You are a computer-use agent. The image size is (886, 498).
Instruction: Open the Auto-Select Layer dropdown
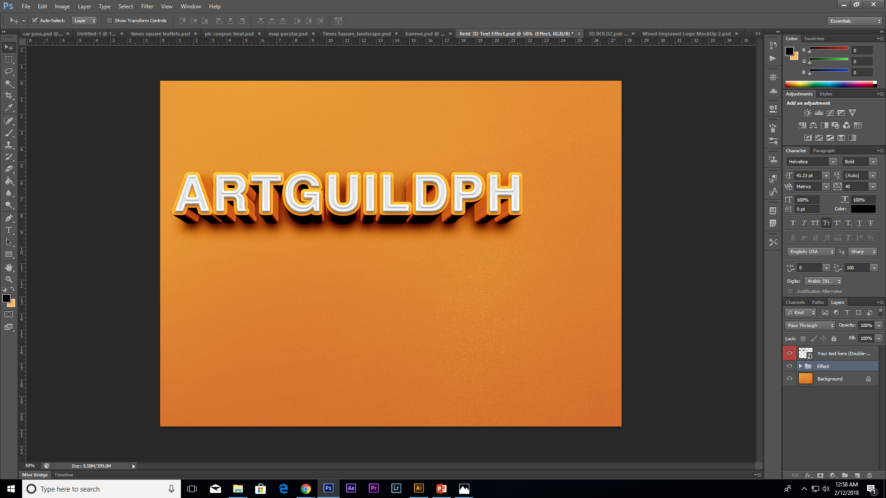[84, 21]
